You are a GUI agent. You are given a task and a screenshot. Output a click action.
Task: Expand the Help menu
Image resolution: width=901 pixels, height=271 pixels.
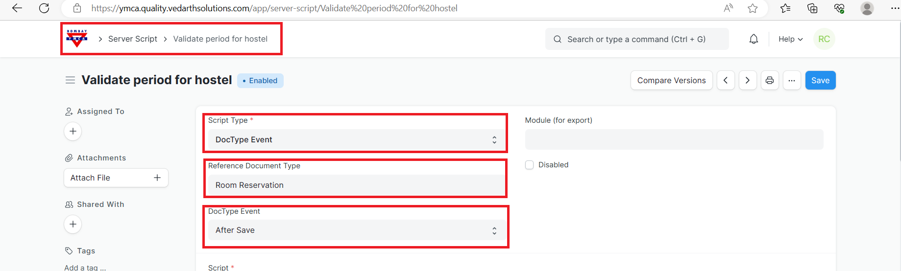pyautogui.click(x=790, y=39)
